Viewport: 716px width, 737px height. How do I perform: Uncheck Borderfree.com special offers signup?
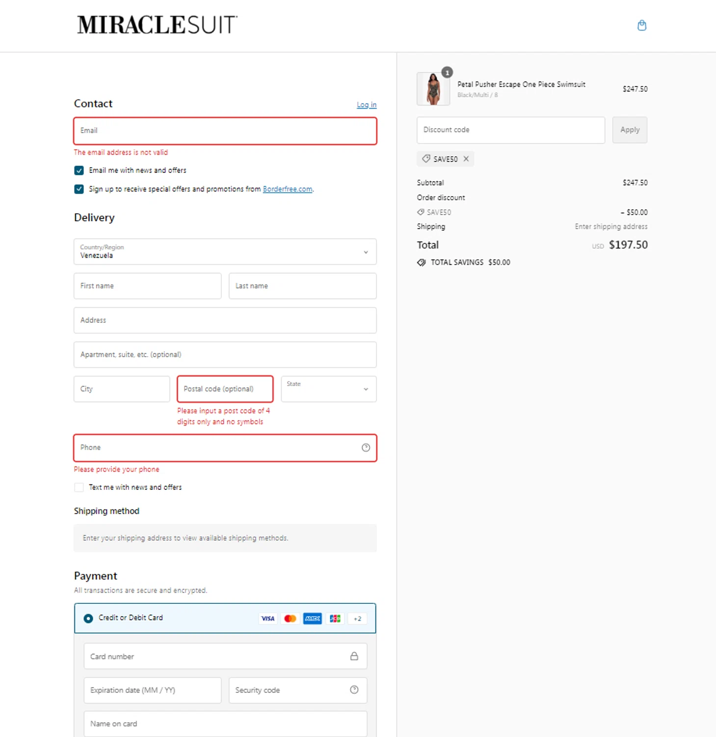coord(79,189)
